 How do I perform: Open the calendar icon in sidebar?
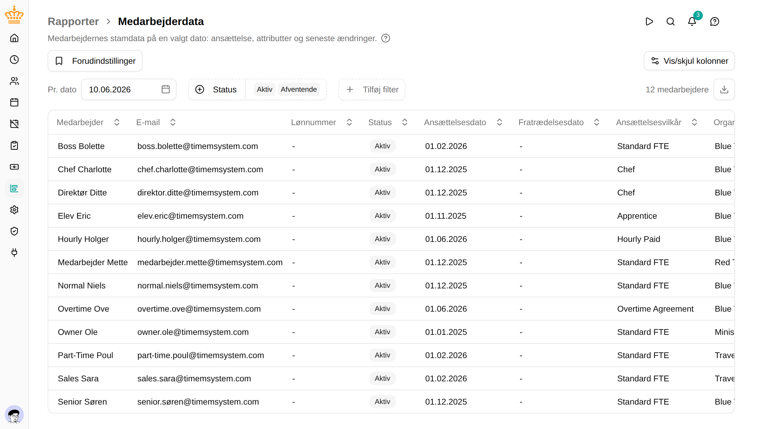click(14, 102)
